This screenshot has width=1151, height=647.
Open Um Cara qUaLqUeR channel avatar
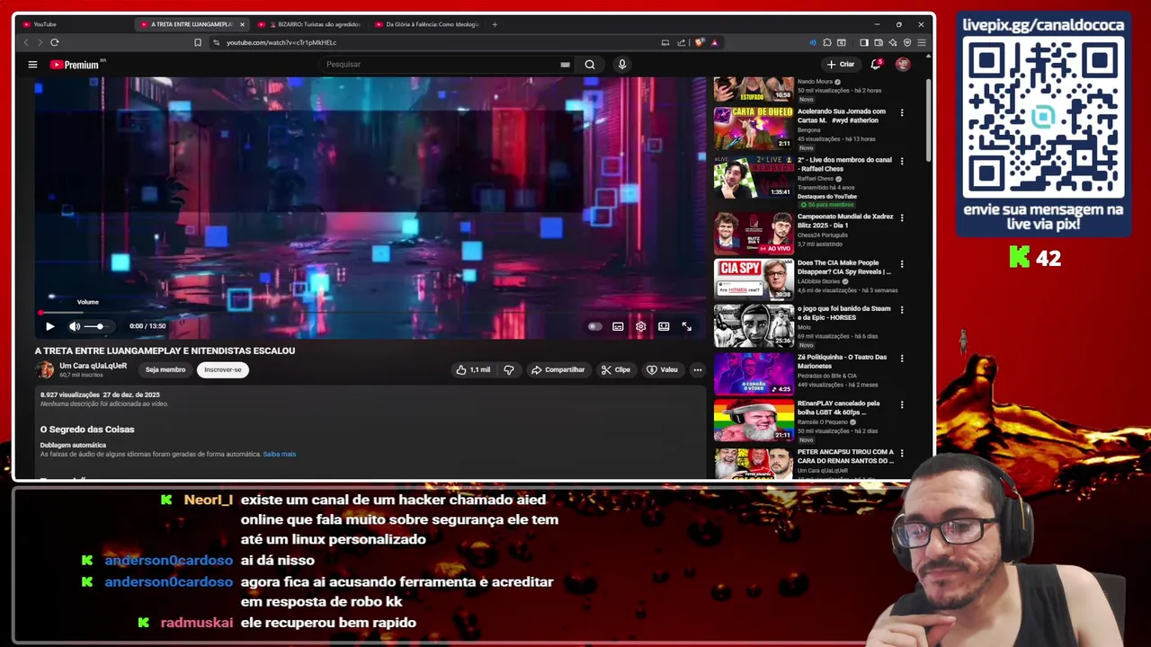tap(45, 369)
